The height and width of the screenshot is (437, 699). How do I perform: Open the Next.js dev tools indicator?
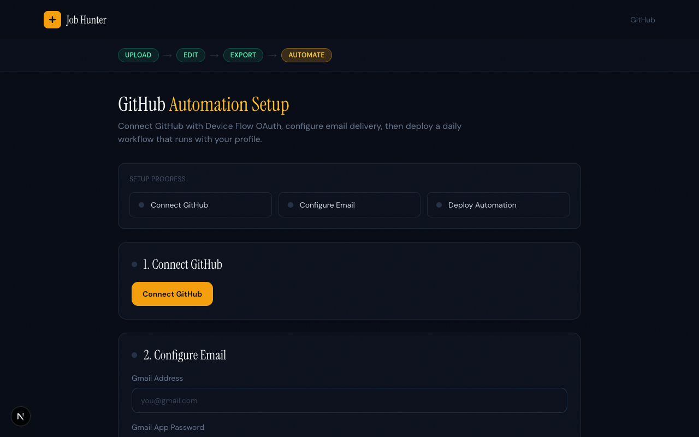[x=20, y=416]
